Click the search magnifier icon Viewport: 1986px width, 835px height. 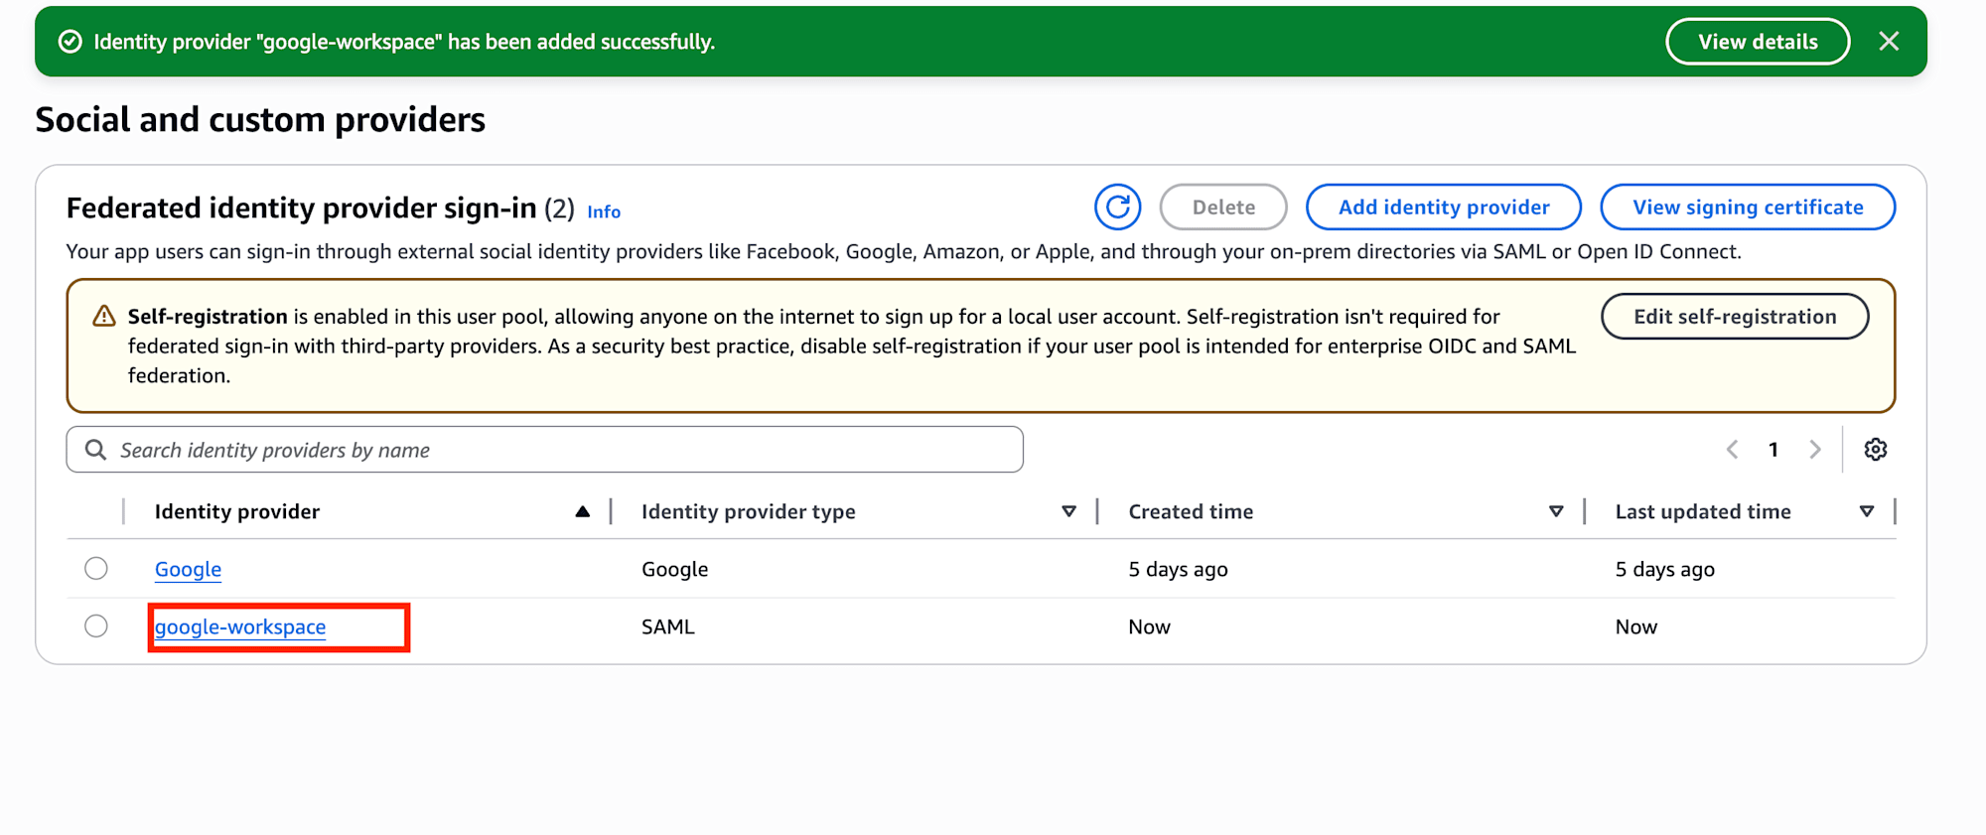pyautogui.click(x=95, y=450)
